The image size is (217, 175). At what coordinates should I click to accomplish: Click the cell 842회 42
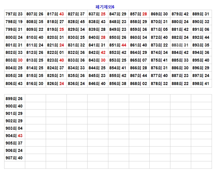(97, 52)
